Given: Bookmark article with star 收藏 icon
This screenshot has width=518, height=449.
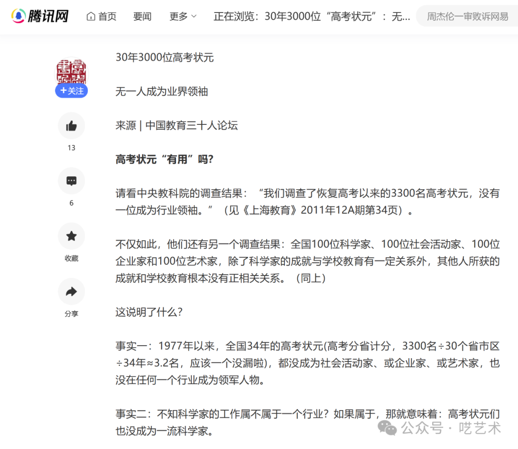Looking at the screenshot, I should point(71,236).
